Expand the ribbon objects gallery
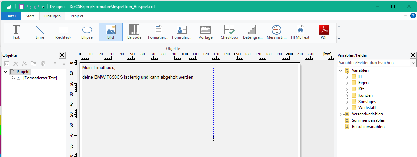This screenshot has height=157, width=417. tap(339, 40)
